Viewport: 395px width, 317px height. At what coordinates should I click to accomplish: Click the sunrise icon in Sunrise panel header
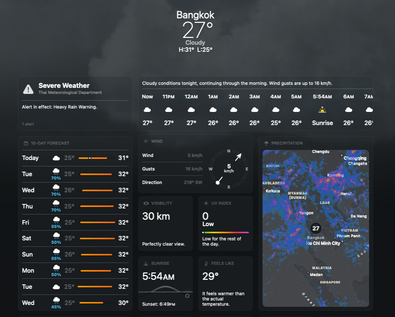146,263
